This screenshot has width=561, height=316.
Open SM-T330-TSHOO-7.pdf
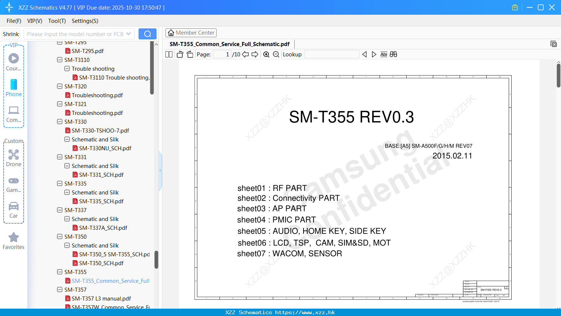100,131
